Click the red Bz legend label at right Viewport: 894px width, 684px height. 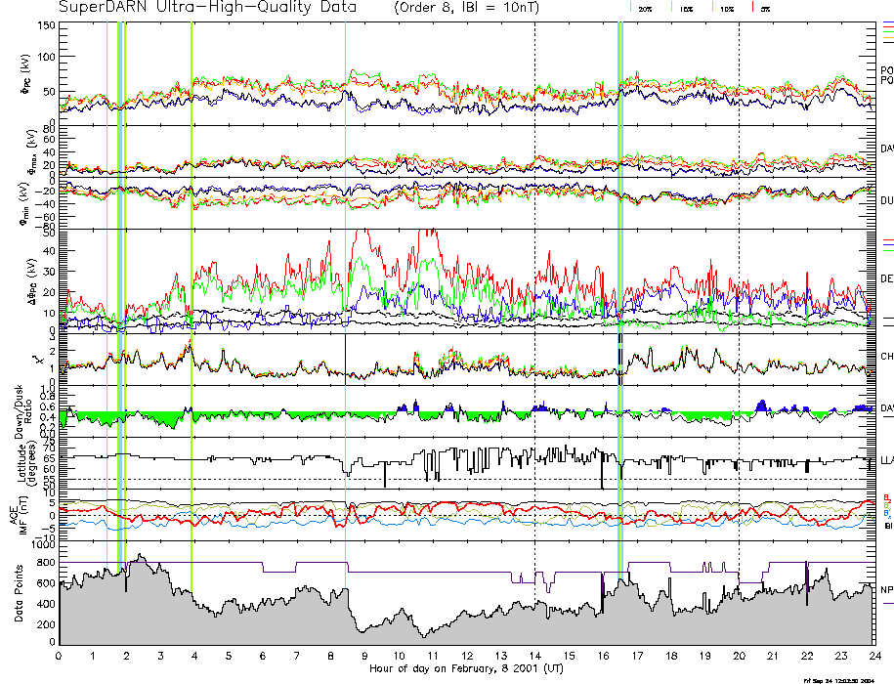point(886,497)
